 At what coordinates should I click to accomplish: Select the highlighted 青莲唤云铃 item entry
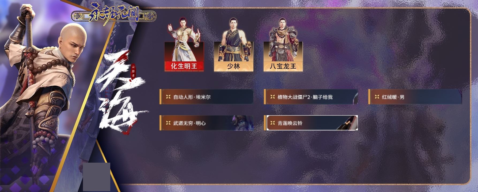(x=311, y=123)
